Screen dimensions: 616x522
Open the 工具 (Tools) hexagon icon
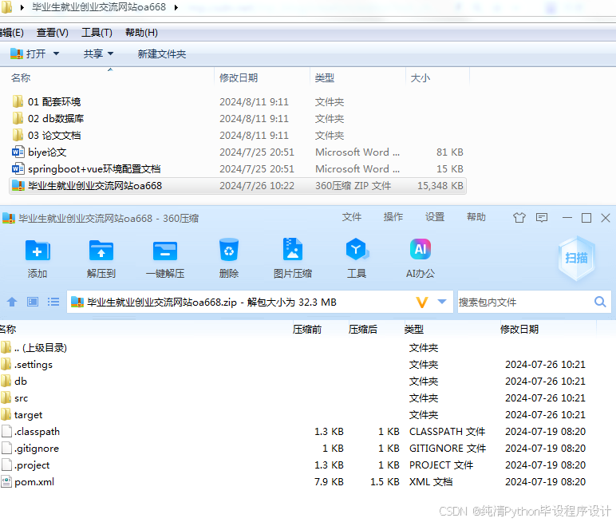pyautogui.click(x=357, y=250)
